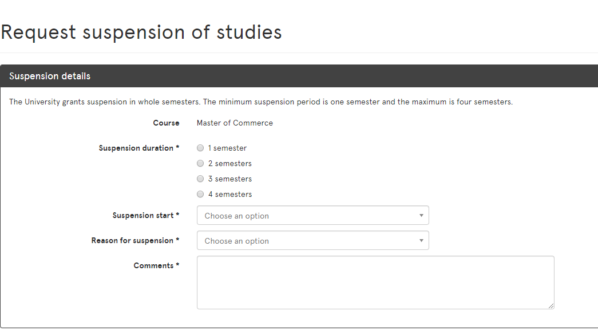Click the arrow icon on Suspension start field
The height and width of the screenshot is (331, 598).
(x=421, y=216)
